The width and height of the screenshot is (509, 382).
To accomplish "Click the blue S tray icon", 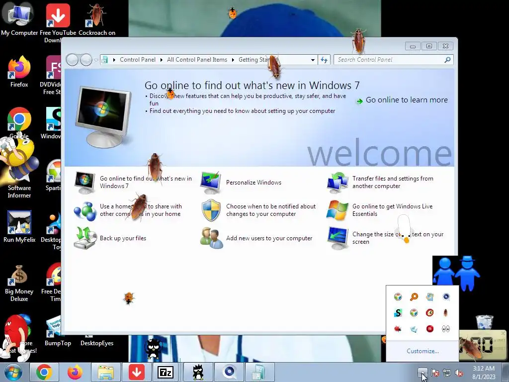I will click(398, 313).
